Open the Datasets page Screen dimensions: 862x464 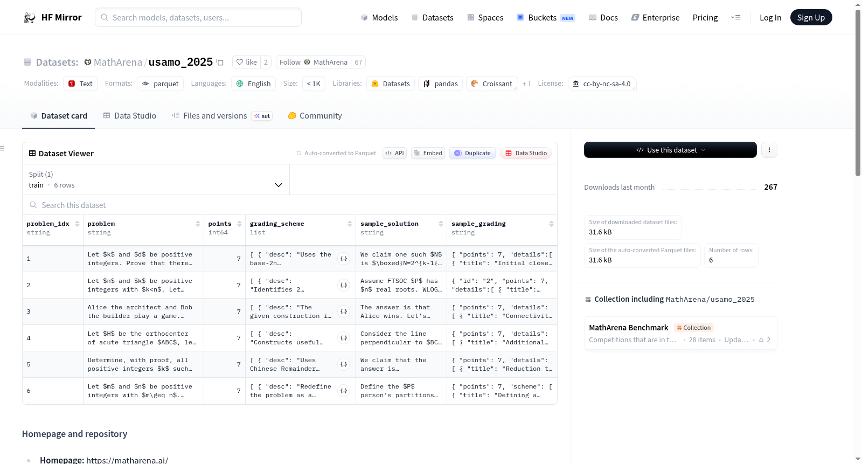(433, 18)
